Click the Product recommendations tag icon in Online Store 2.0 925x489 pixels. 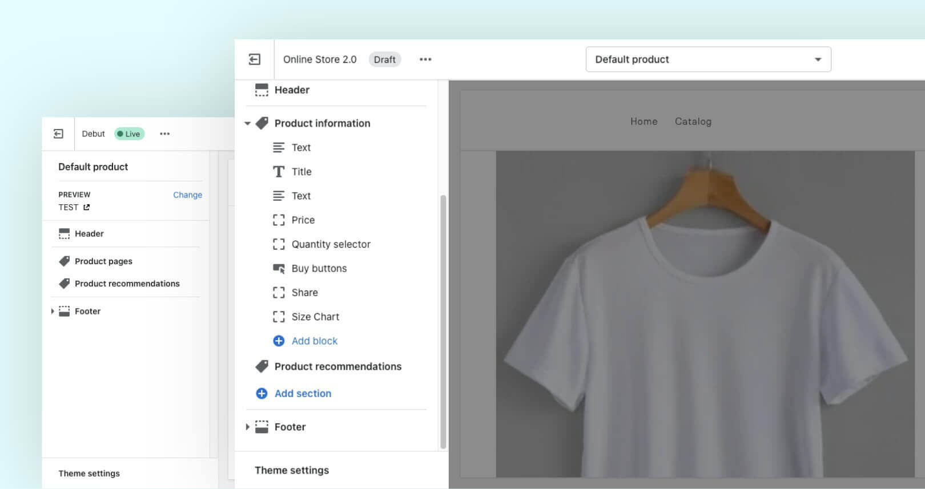pyautogui.click(x=262, y=366)
